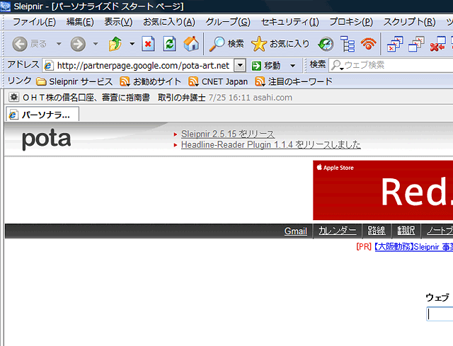Stop loading with the red X page icon
The image size is (453, 346).
coord(148,44)
